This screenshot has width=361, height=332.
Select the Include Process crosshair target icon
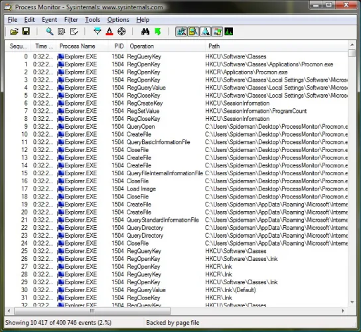[x=121, y=31]
